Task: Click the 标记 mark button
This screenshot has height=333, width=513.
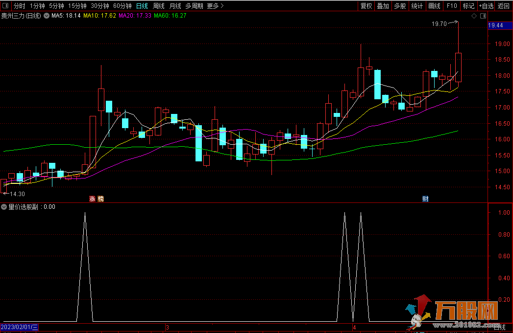Action: click(x=468, y=6)
